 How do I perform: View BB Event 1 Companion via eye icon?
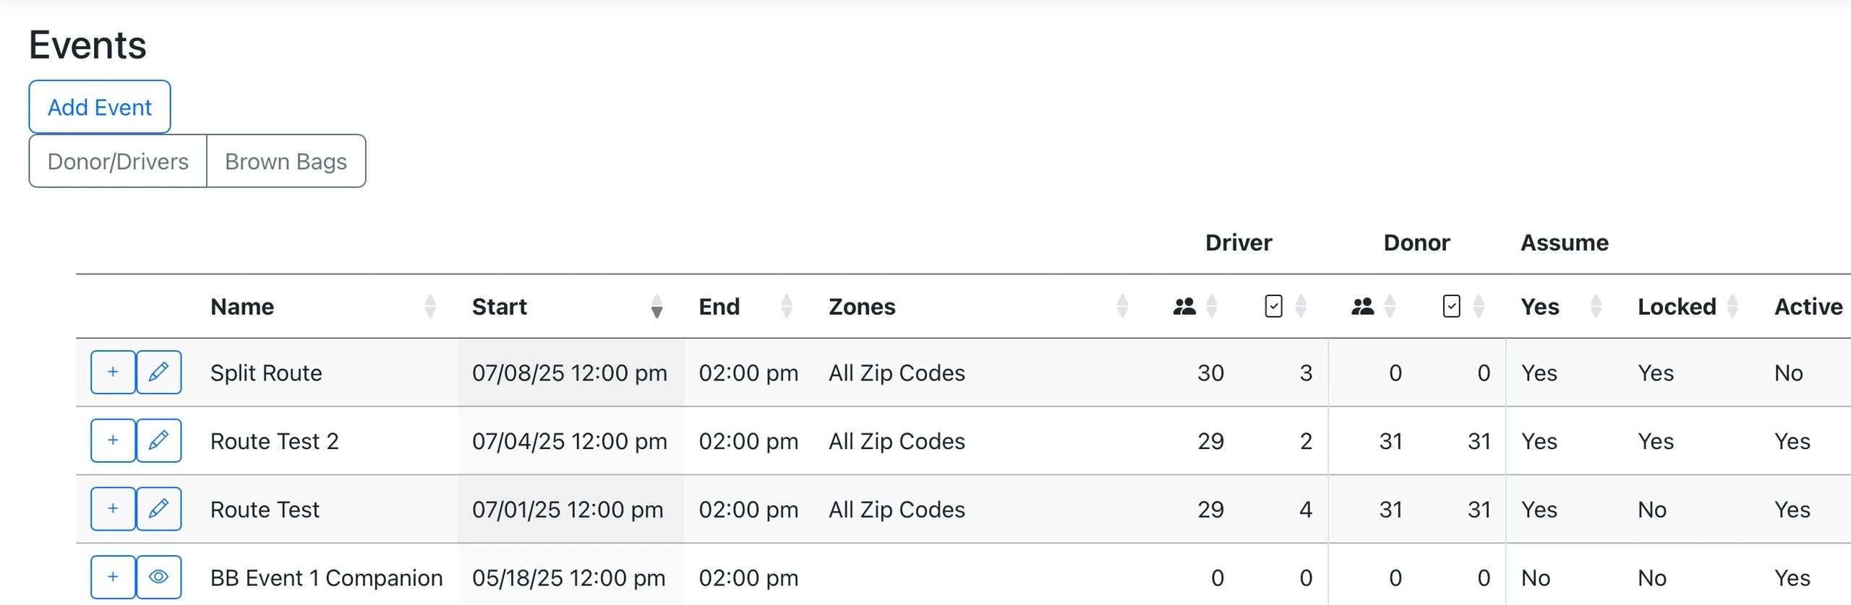pyautogui.click(x=158, y=577)
